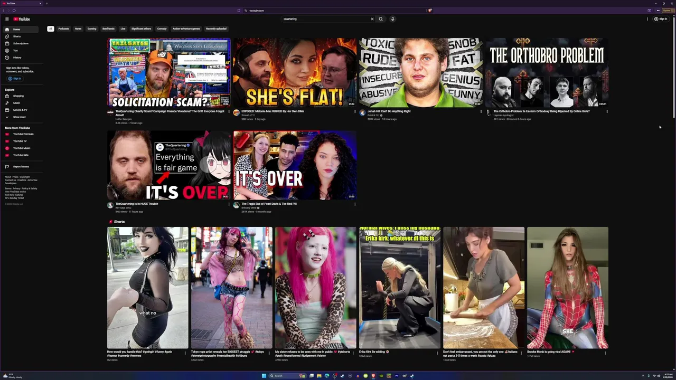Expand Show more in Explore section

tap(20, 117)
